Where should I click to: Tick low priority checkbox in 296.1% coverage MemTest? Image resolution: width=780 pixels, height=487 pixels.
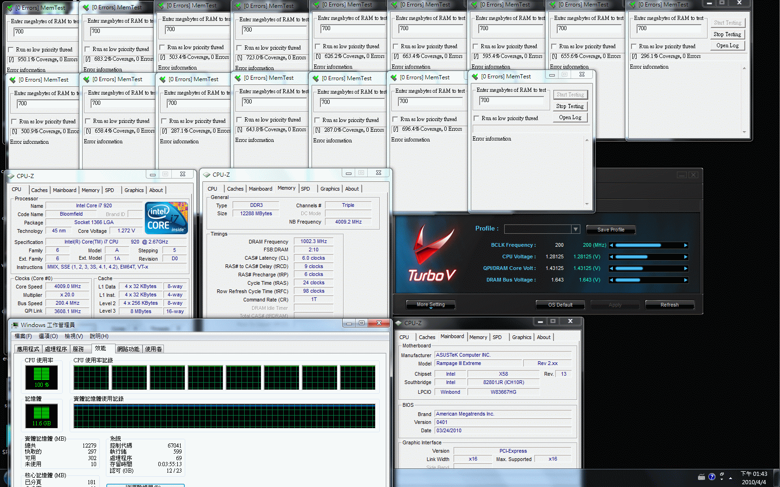pyautogui.click(x=634, y=46)
